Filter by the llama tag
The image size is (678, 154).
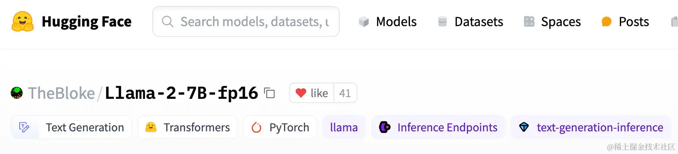(x=344, y=127)
